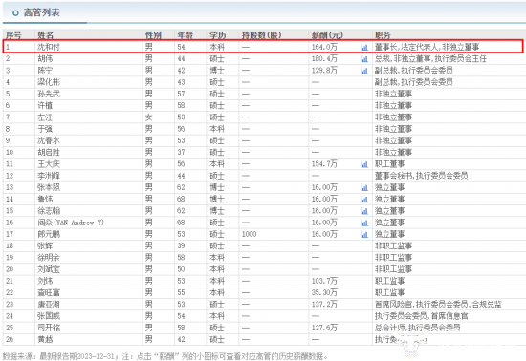The height and width of the screenshot is (361, 526).
Task: Click the 性别 column header
Action: tap(153, 35)
